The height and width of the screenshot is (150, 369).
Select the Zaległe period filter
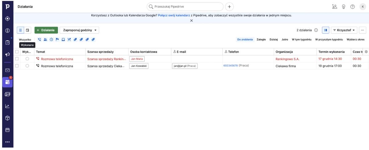click(x=262, y=39)
